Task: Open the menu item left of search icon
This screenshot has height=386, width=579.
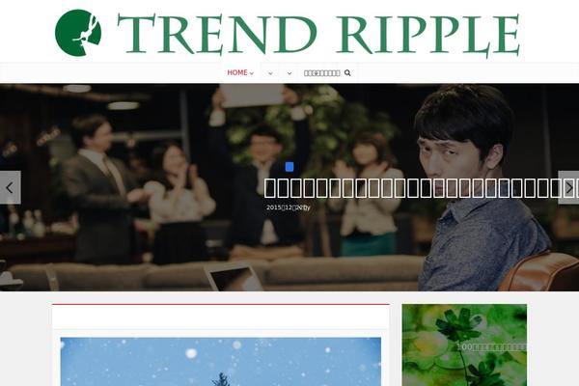Action: (321, 73)
